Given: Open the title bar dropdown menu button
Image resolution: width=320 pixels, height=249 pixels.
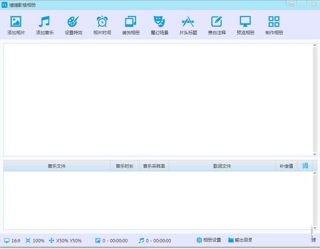Looking at the screenshot, I should tap(291, 4).
